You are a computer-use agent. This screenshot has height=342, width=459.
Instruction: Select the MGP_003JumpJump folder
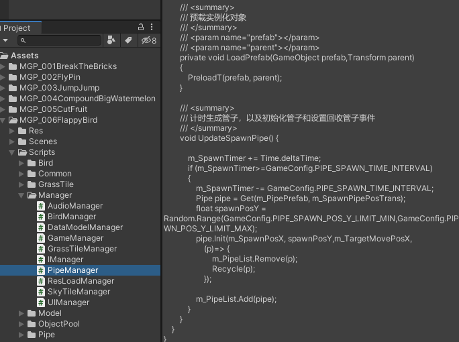[x=60, y=88]
